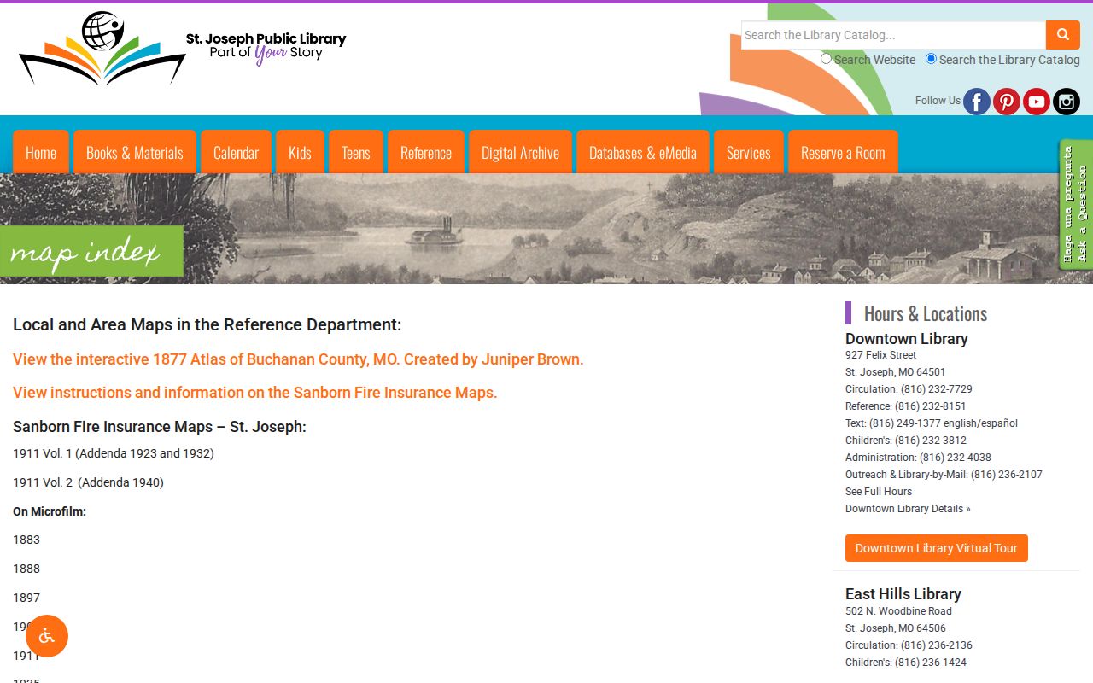Viewport: 1093px width, 683px height.
Task: Open the See Full Hours link
Action: coord(879,492)
